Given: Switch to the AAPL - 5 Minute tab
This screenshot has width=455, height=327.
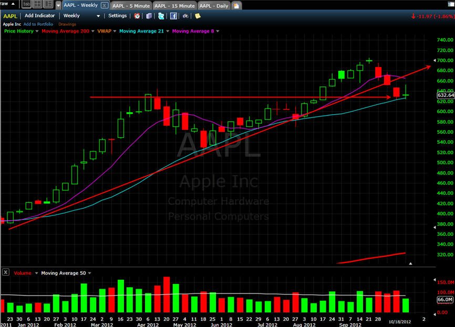Looking at the screenshot, I should pos(131,6).
